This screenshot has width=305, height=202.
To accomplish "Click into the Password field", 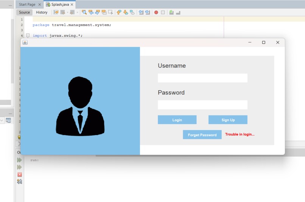I will coord(202,105).
